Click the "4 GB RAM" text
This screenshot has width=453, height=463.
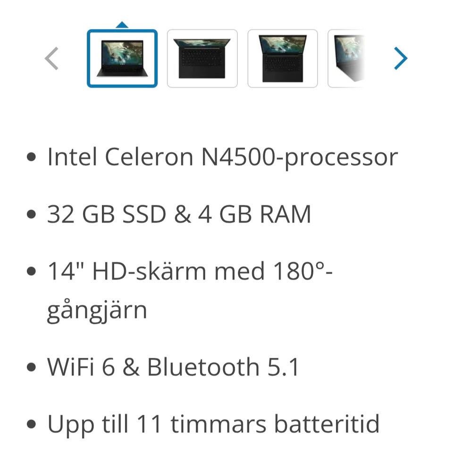[254, 215]
